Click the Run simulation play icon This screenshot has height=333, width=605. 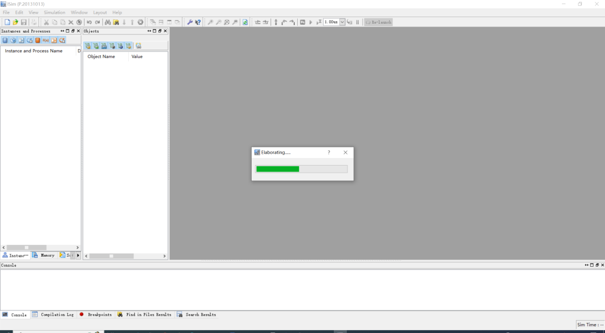tap(311, 22)
